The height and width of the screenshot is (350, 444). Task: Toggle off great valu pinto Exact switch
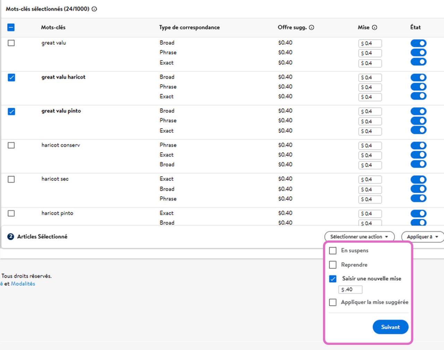click(x=418, y=130)
